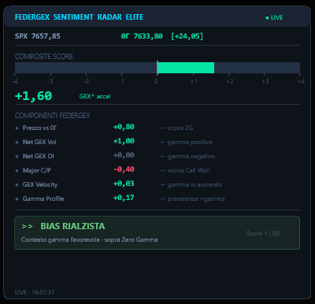
Task: Click the Score +1,60 label in bias box
Action: point(263,233)
